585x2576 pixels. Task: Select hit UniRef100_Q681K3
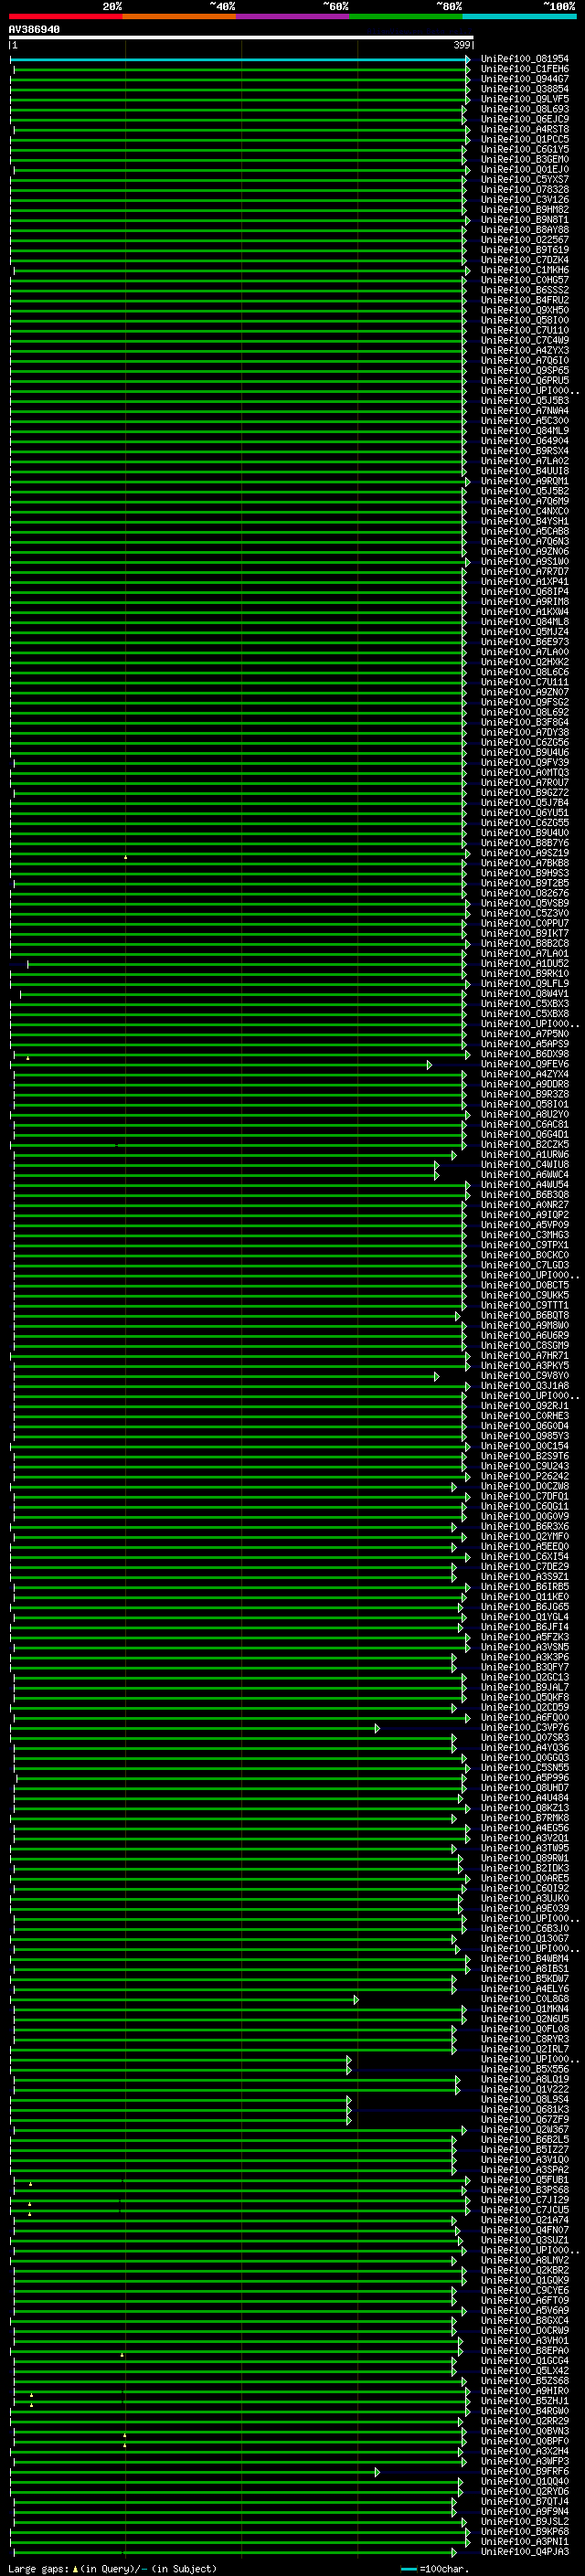tap(524, 2109)
